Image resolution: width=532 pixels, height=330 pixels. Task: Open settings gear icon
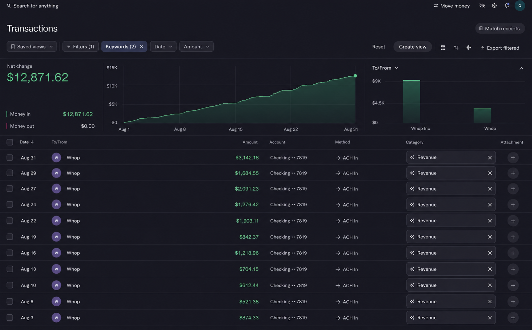click(494, 6)
